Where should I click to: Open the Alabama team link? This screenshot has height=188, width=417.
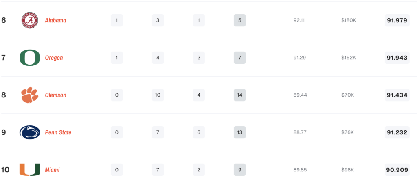[55, 20]
